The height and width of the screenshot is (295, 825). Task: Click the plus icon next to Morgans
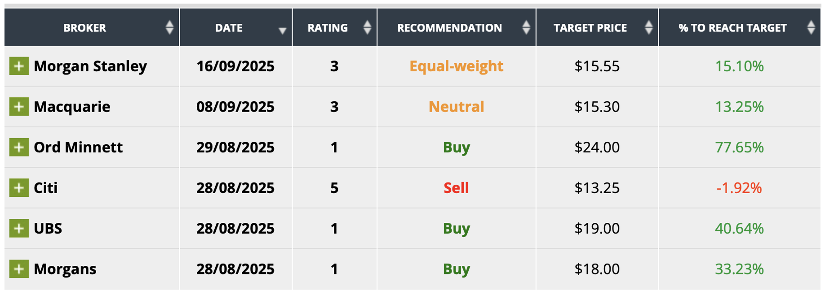pyautogui.click(x=19, y=269)
